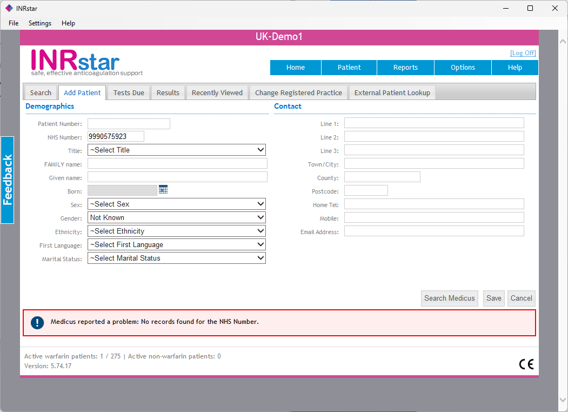Open the Settings menu
Image resolution: width=568 pixels, height=412 pixels.
pos(40,23)
